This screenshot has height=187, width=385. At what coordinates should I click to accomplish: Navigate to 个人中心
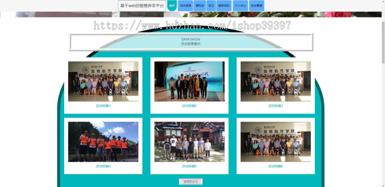pyautogui.click(x=240, y=6)
